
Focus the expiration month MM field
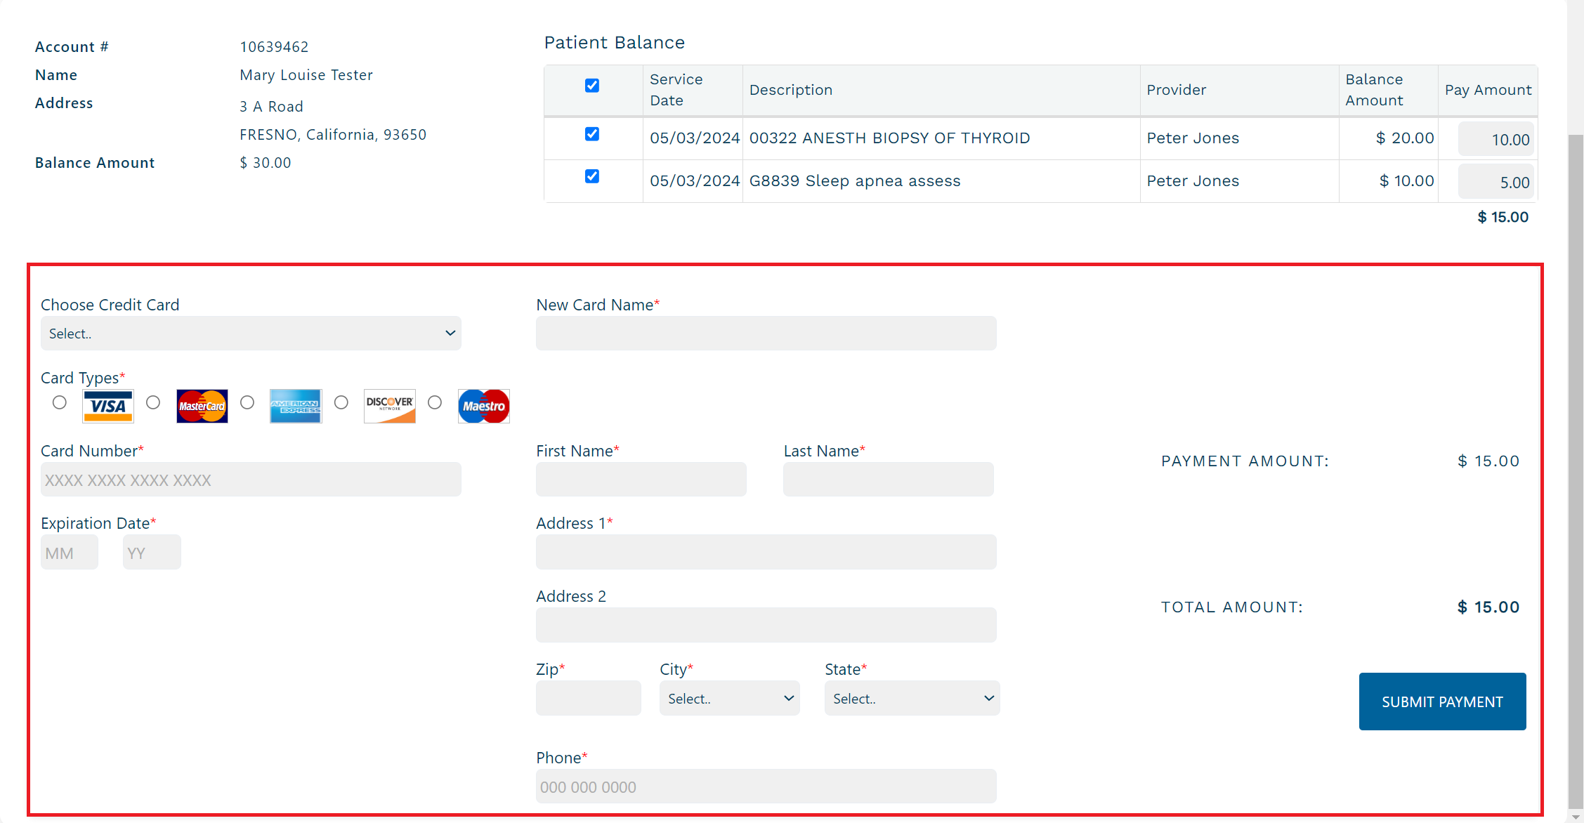pyautogui.click(x=70, y=553)
